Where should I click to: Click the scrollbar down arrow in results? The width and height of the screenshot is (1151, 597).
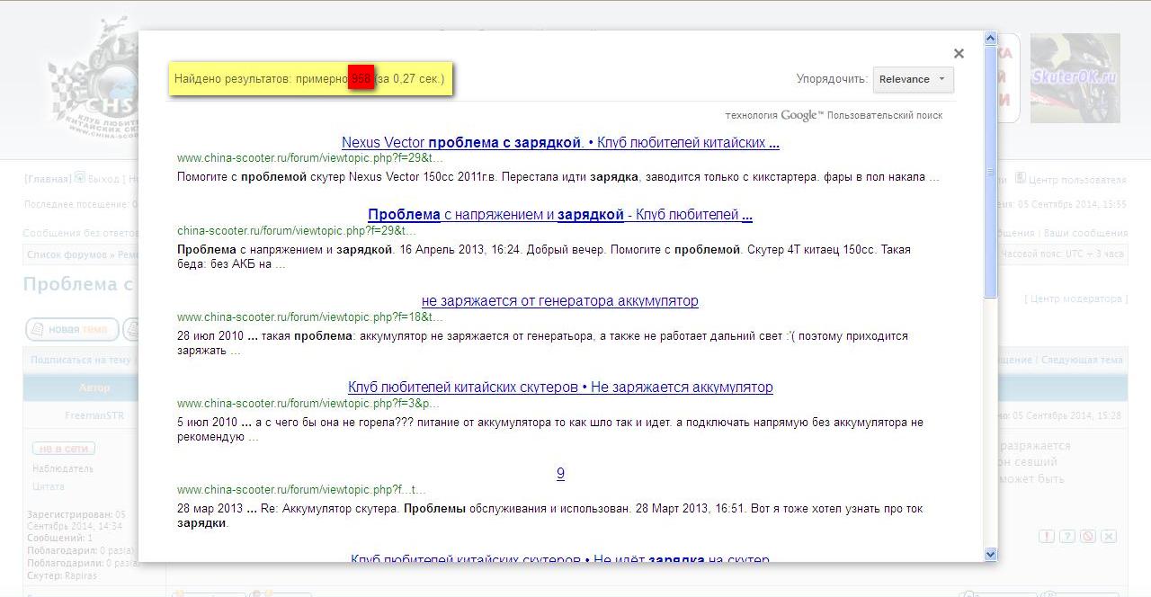pos(991,554)
